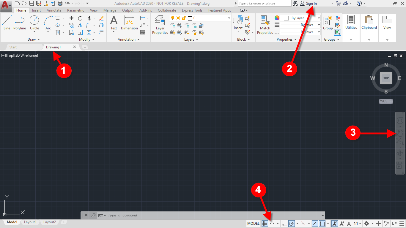The height and width of the screenshot is (228, 406).
Task: Switch to the Annotate ribbon tab
Action: [x=54, y=10]
